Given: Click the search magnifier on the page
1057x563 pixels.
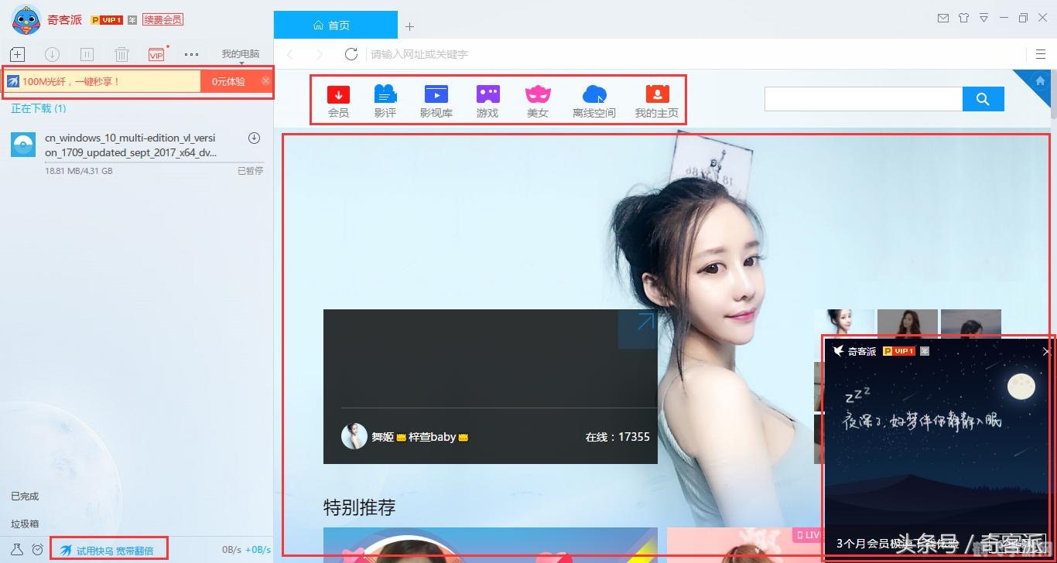Looking at the screenshot, I should pos(983,99).
